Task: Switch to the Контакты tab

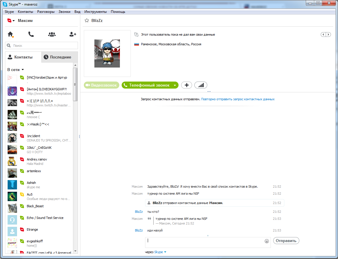Action: [23, 57]
